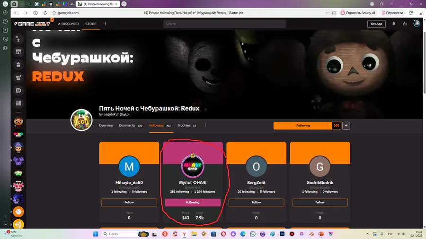Screen dimensions: 426x239
Task: Show hidden tray icons chevron
Action: click(367, 234)
